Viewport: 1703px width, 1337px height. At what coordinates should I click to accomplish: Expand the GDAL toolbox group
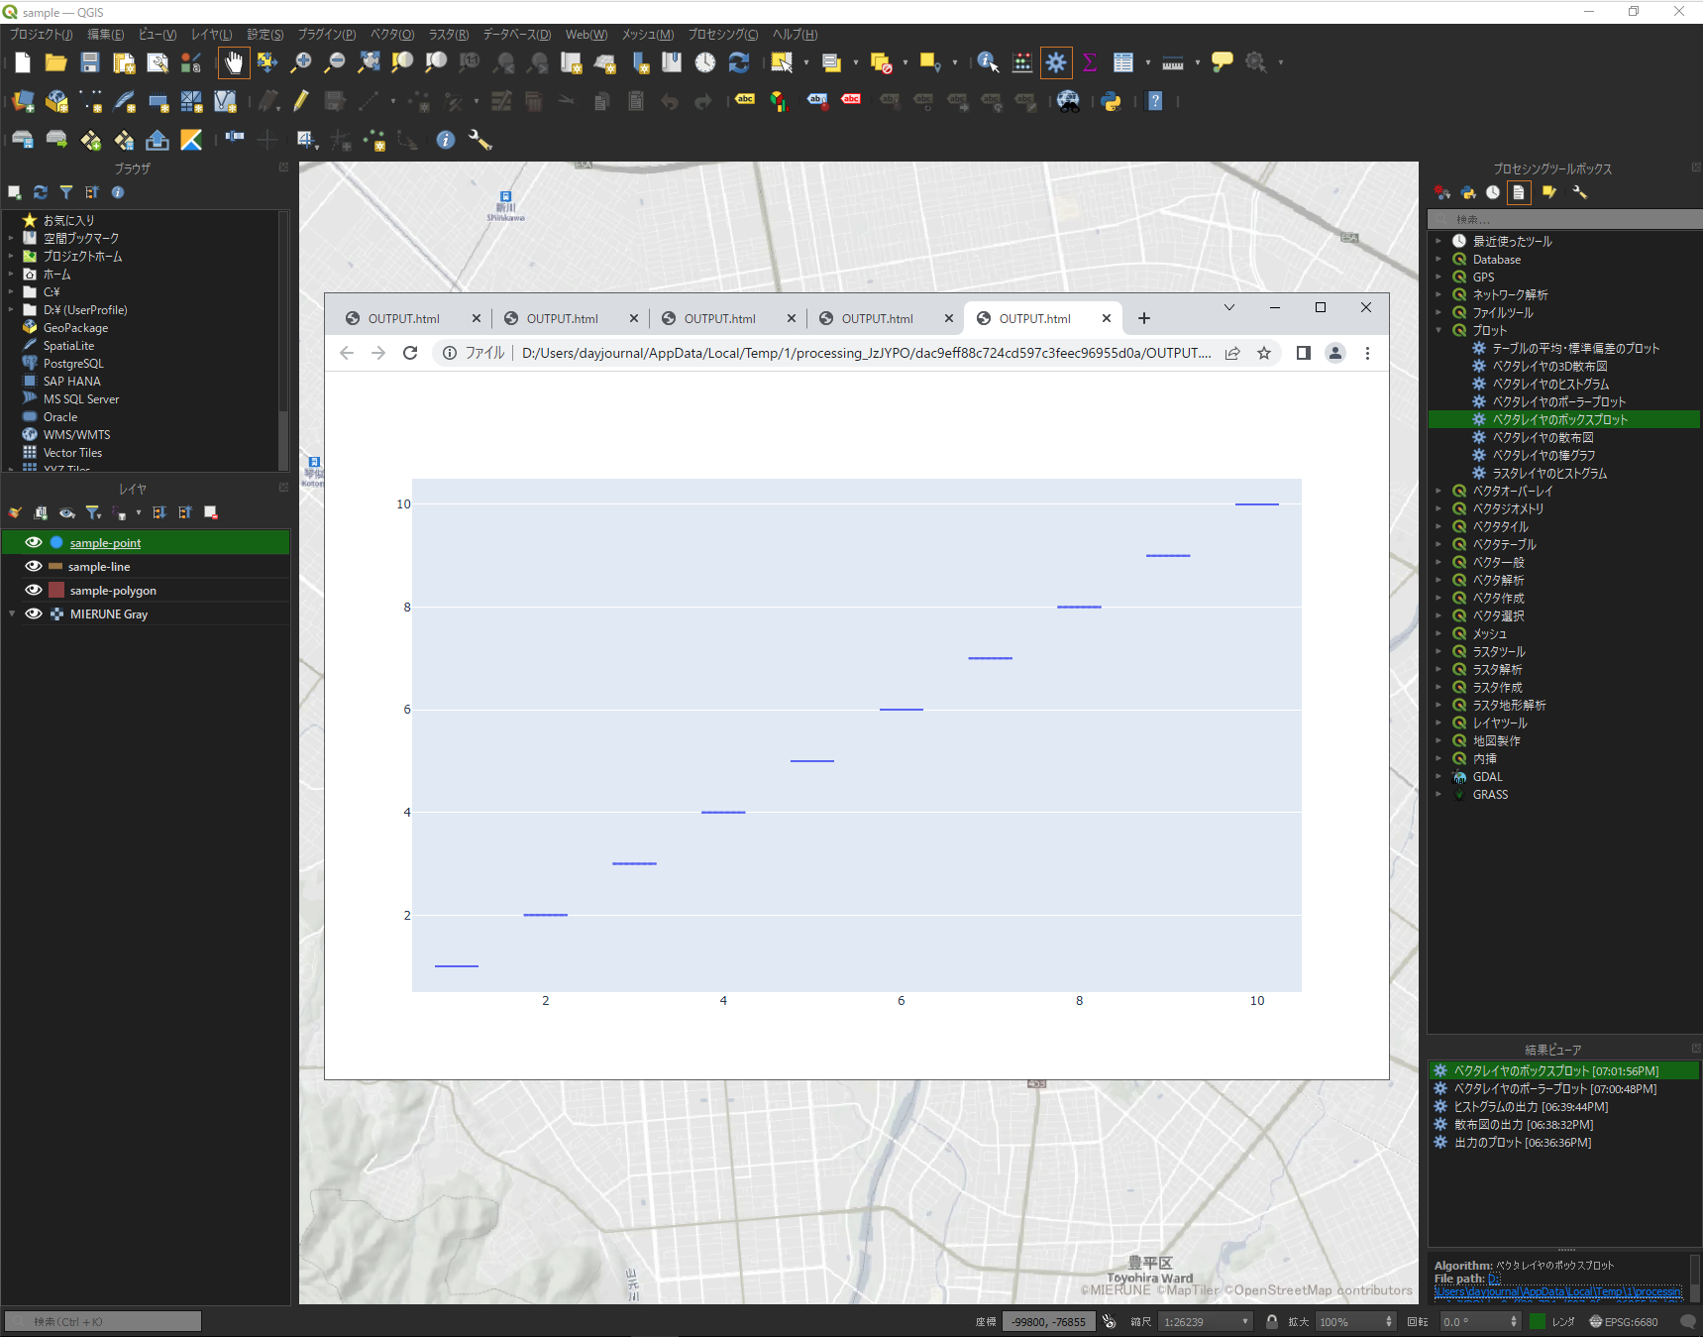(x=1438, y=776)
